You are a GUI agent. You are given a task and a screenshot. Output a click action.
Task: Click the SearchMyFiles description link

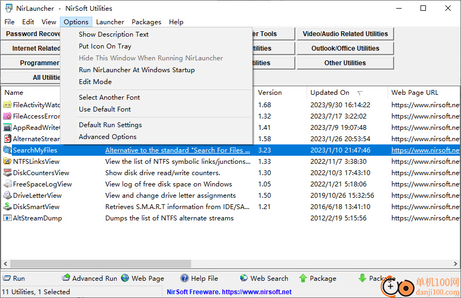178,150
